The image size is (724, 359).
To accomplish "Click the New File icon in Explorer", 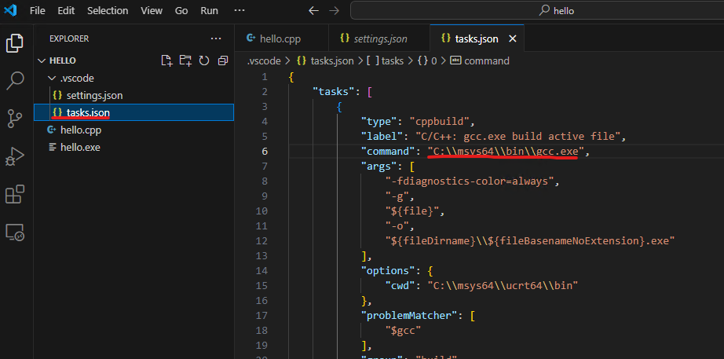I will (166, 60).
